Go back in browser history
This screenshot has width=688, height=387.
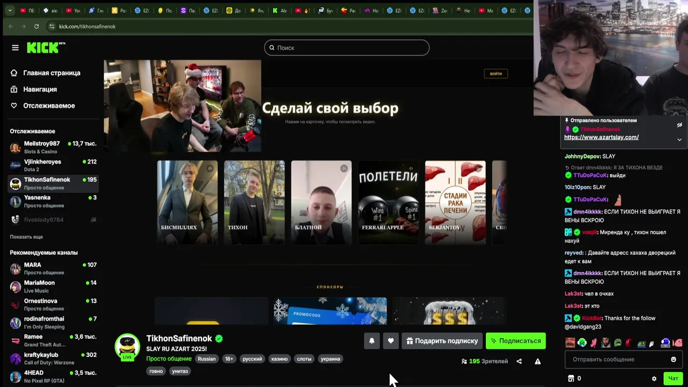coord(11,26)
